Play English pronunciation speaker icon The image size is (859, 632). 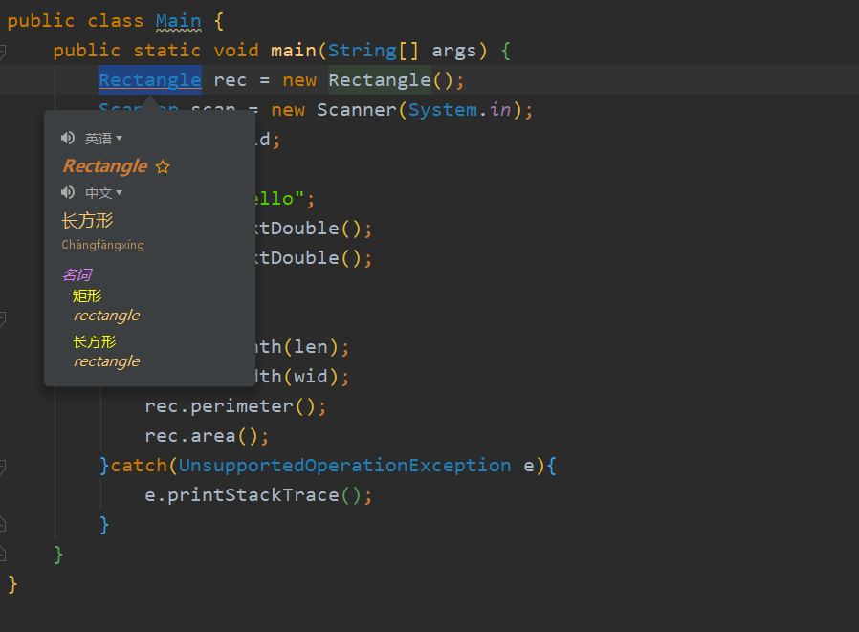pos(67,138)
